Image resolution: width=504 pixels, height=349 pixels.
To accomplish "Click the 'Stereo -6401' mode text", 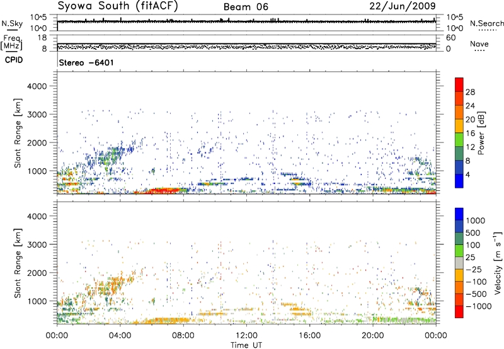I will (x=86, y=62).
